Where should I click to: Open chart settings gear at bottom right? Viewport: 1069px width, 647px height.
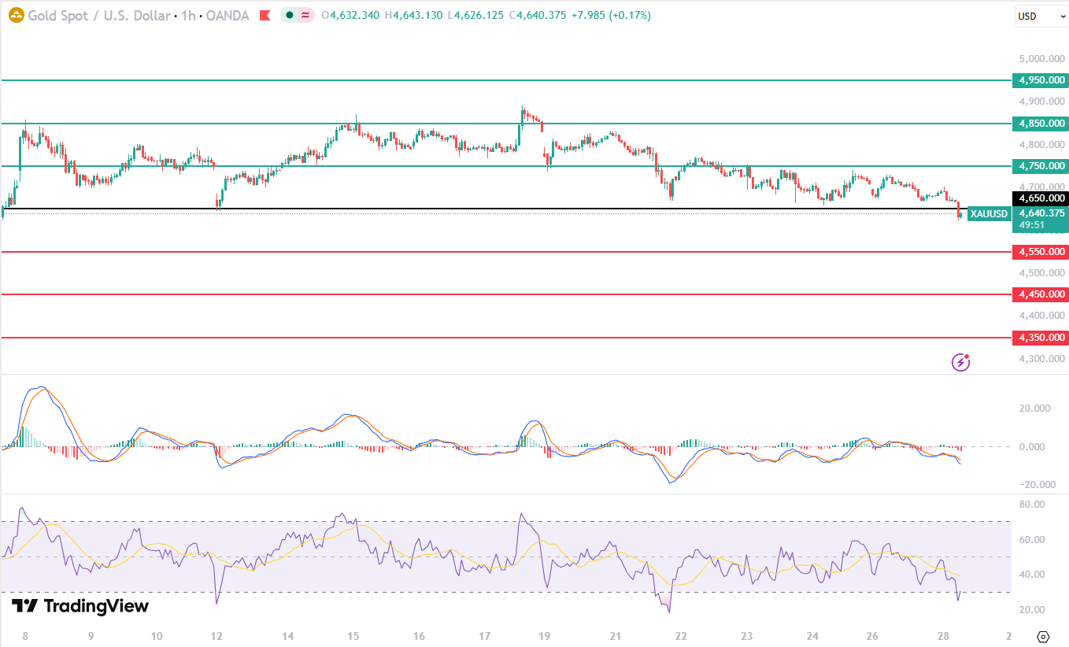coord(1043,636)
